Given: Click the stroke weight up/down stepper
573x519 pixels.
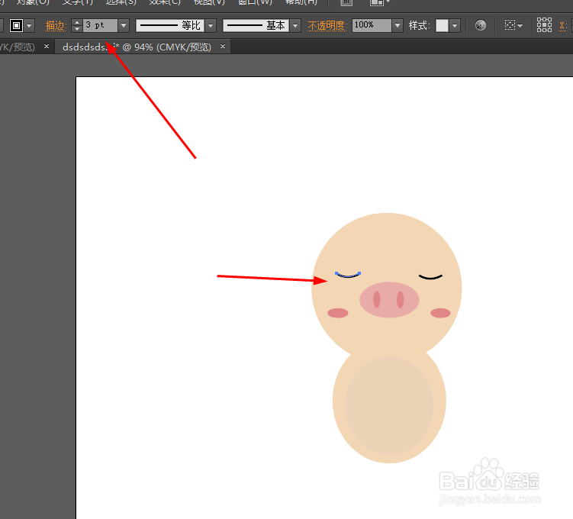Looking at the screenshot, I should click(x=77, y=26).
